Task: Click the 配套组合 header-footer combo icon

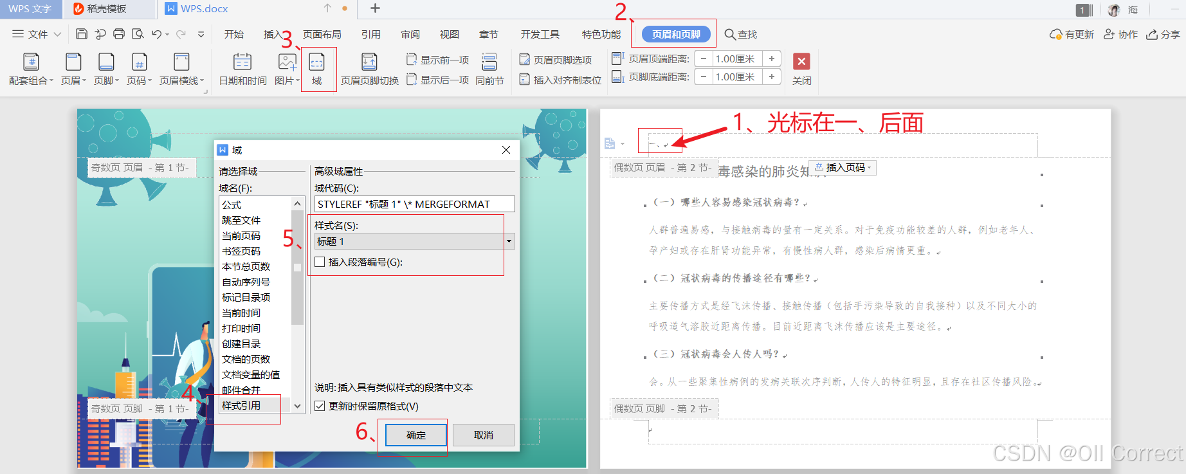Action: pyautogui.click(x=31, y=62)
